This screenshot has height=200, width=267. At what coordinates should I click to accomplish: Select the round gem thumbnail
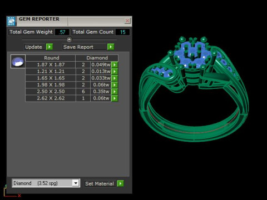tap(18, 62)
